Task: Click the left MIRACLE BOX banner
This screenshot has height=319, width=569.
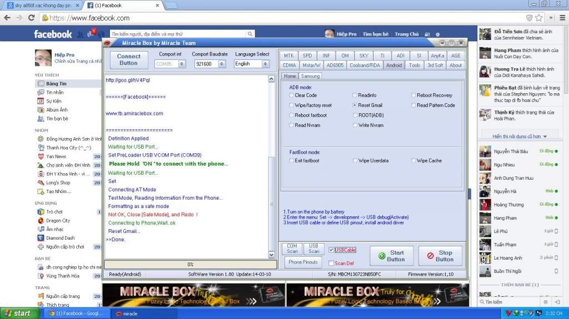Action: pos(193,296)
